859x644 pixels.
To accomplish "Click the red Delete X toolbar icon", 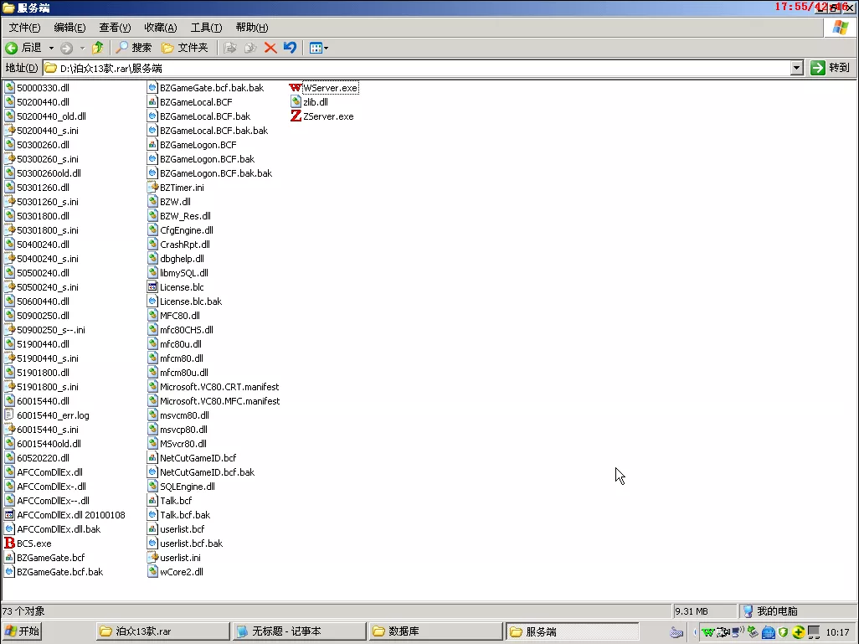I will tap(270, 49).
